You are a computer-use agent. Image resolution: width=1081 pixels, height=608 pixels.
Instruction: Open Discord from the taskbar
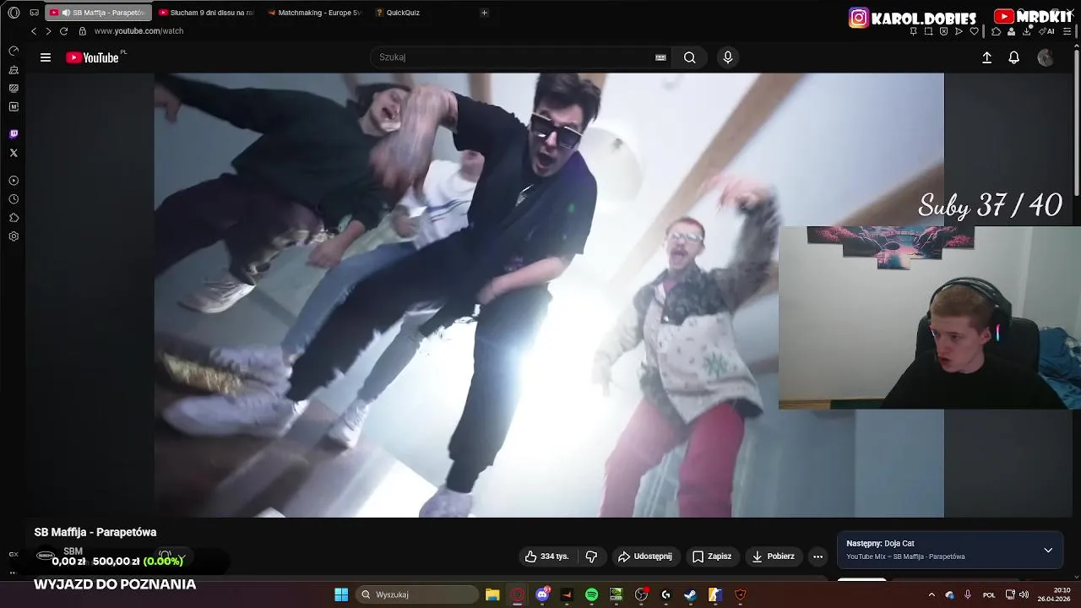(x=542, y=594)
